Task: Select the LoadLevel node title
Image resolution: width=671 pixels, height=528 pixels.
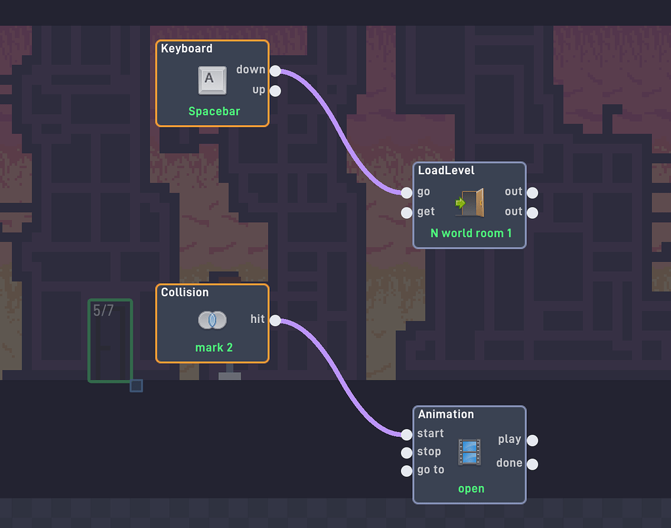Action: [x=446, y=170]
